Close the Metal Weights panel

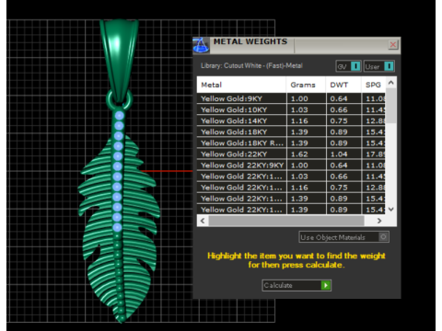coord(393,45)
